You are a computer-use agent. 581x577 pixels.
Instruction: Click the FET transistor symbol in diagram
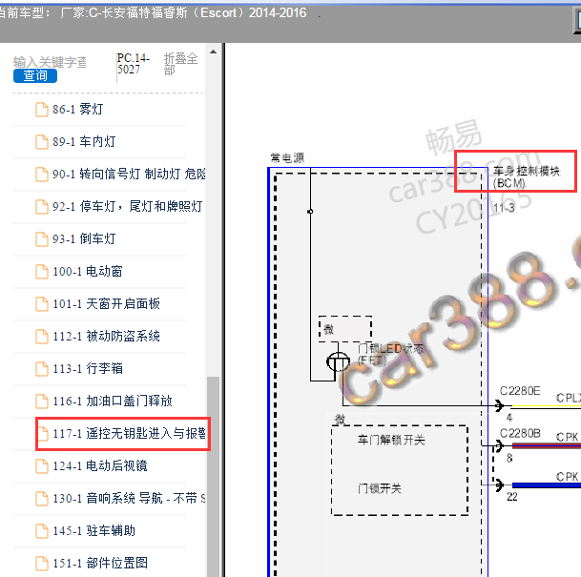[338, 361]
